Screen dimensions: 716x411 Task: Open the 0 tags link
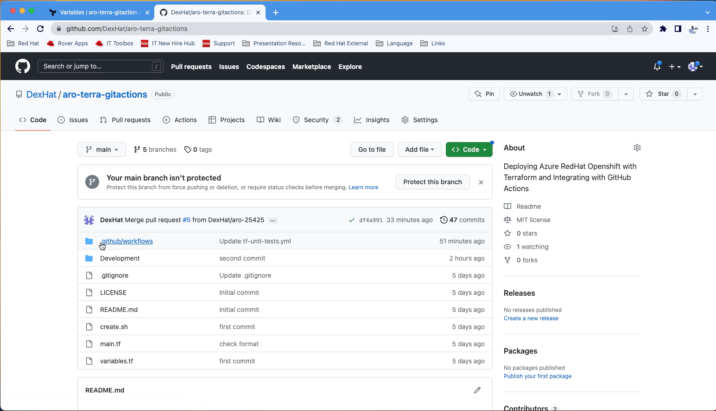[198, 149]
